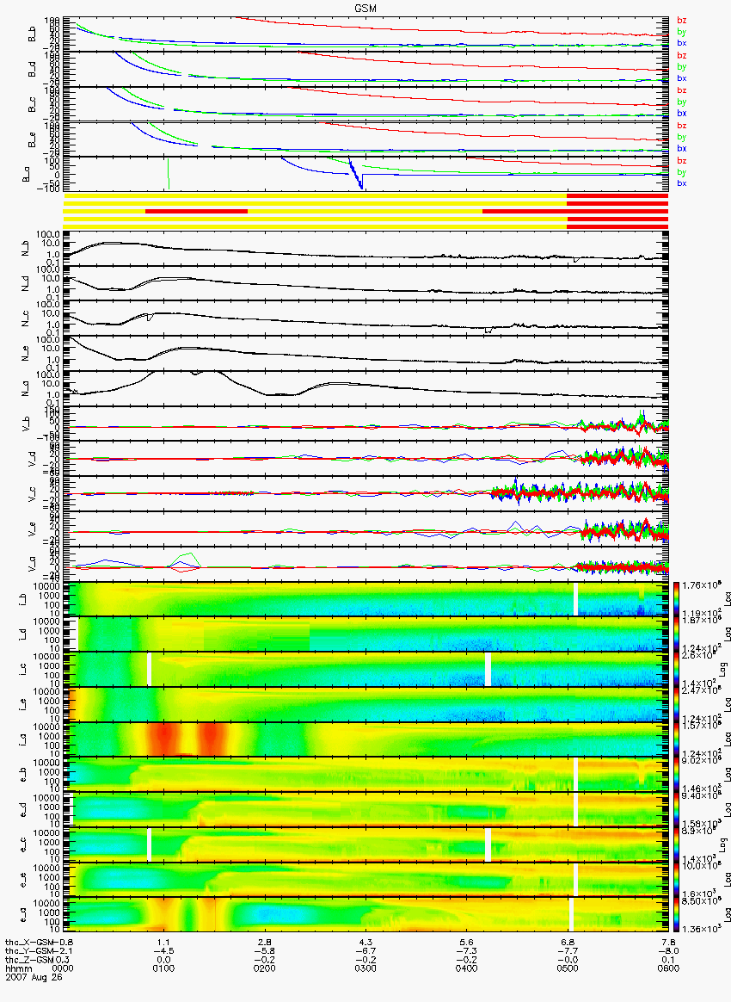This screenshot has width=731, height=1002.
Task: Click the thc_Z-GSM axis row label
Action: [29, 959]
